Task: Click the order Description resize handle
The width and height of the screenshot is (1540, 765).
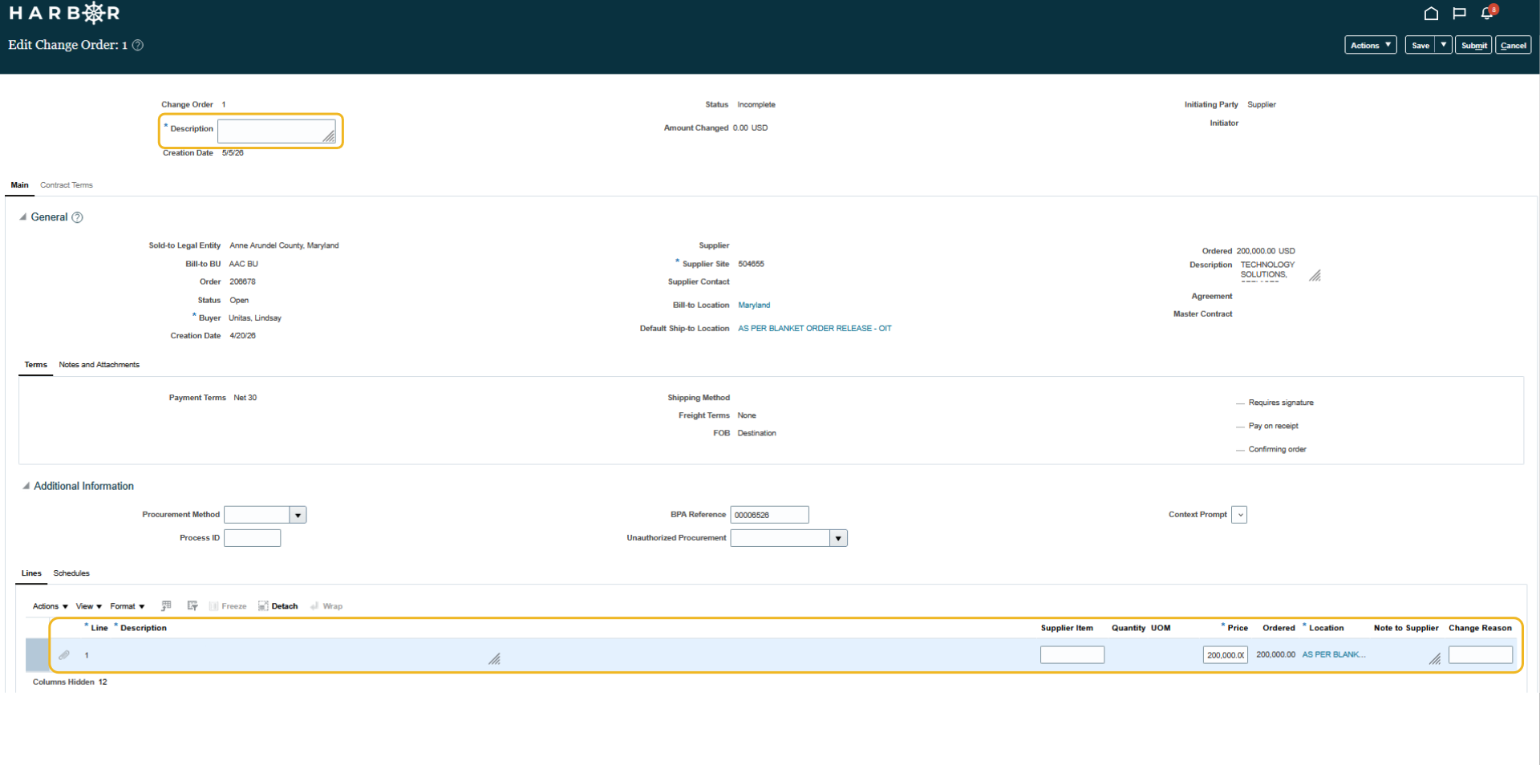Action: [x=1315, y=276]
